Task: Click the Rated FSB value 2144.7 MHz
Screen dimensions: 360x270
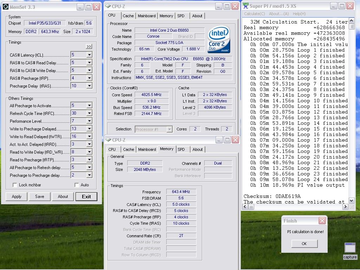Action: pyautogui.click(x=152, y=114)
